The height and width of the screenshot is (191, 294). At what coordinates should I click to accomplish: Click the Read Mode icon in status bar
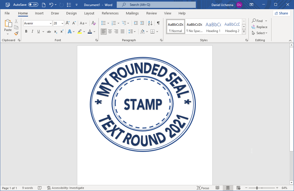coord(218,188)
